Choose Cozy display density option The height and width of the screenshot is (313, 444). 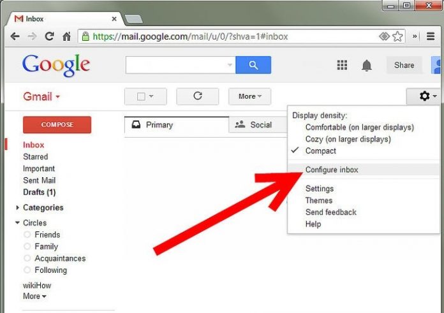[348, 139]
